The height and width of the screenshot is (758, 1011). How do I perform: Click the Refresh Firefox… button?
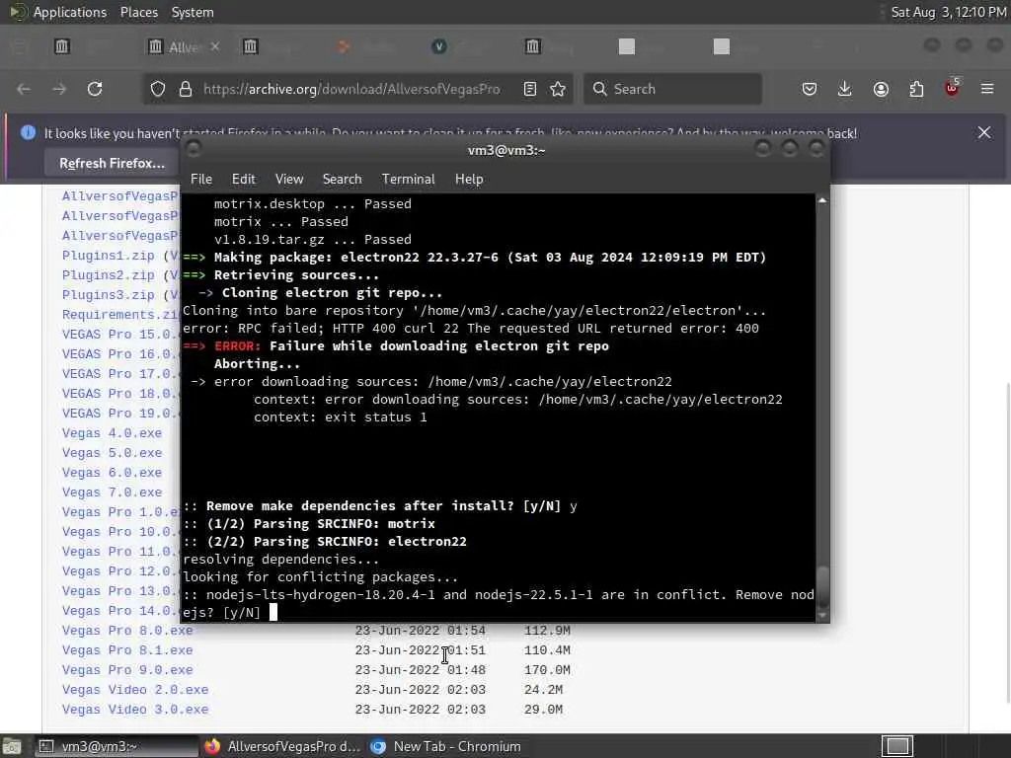[x=112, y=163]
